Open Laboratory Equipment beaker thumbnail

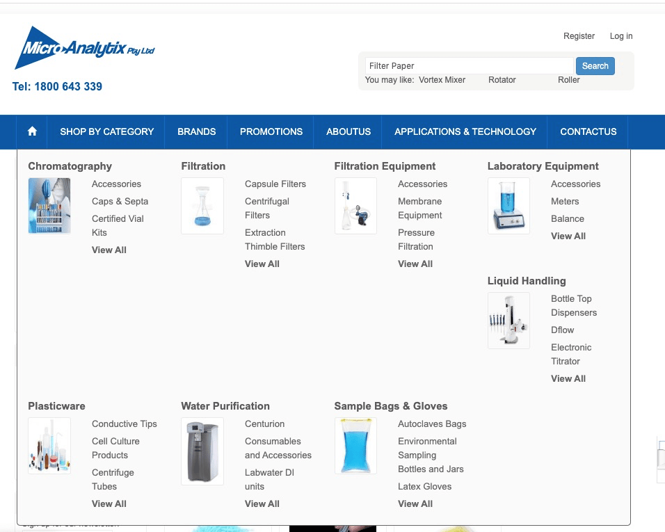point(508,206)
